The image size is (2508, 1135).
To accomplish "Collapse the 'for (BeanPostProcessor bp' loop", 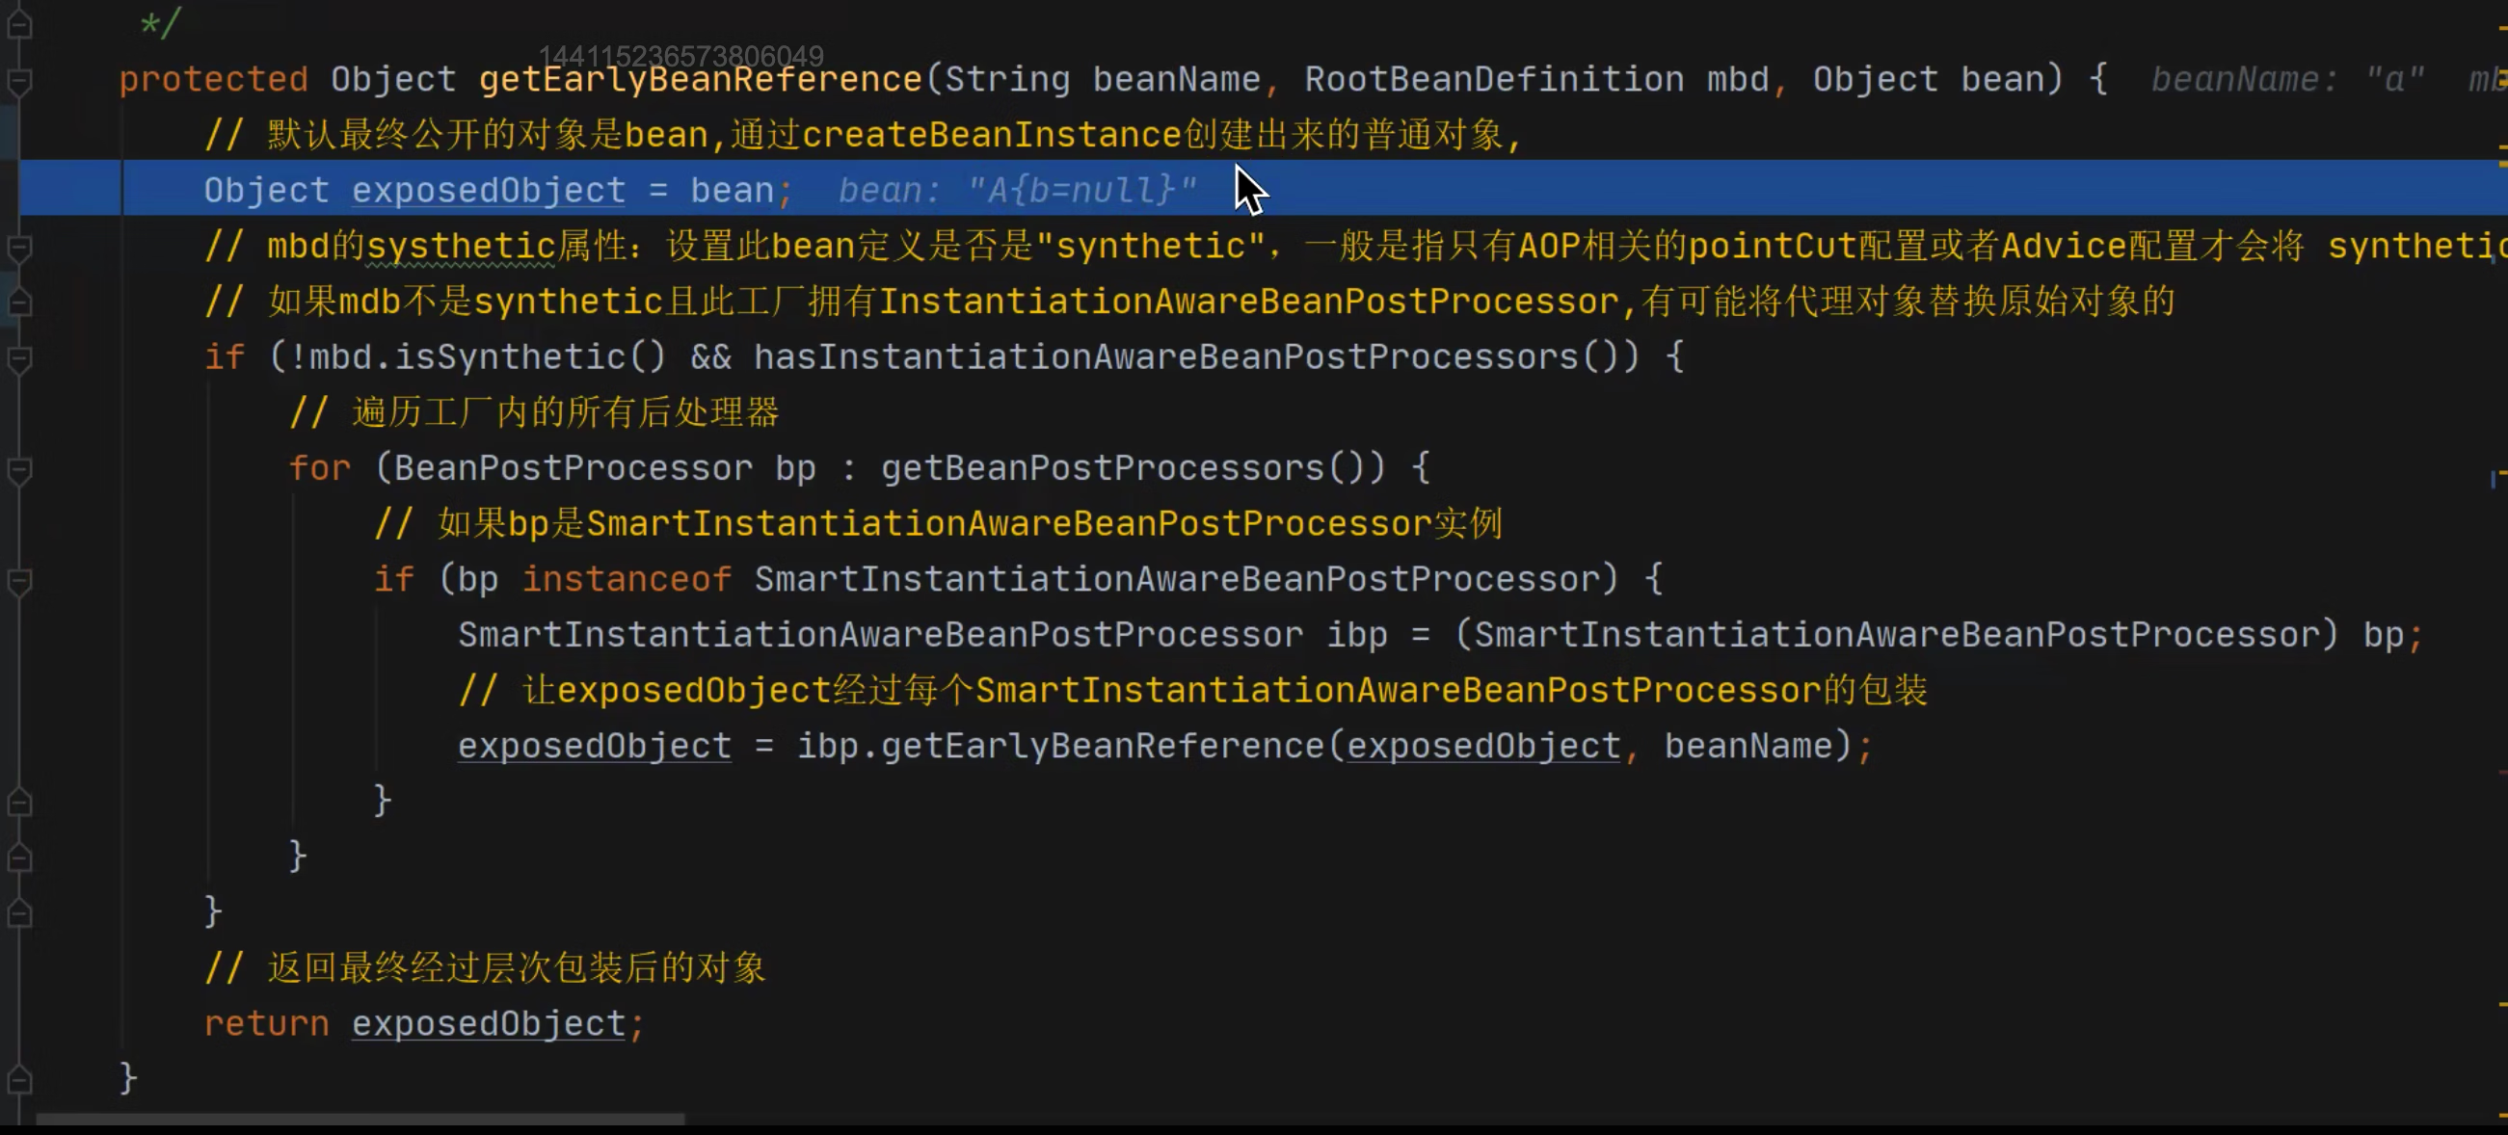I will click(18, 470).
